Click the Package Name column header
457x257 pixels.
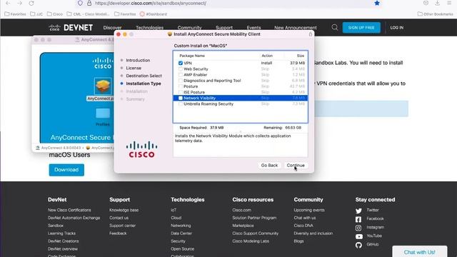(x=192, y=56)
